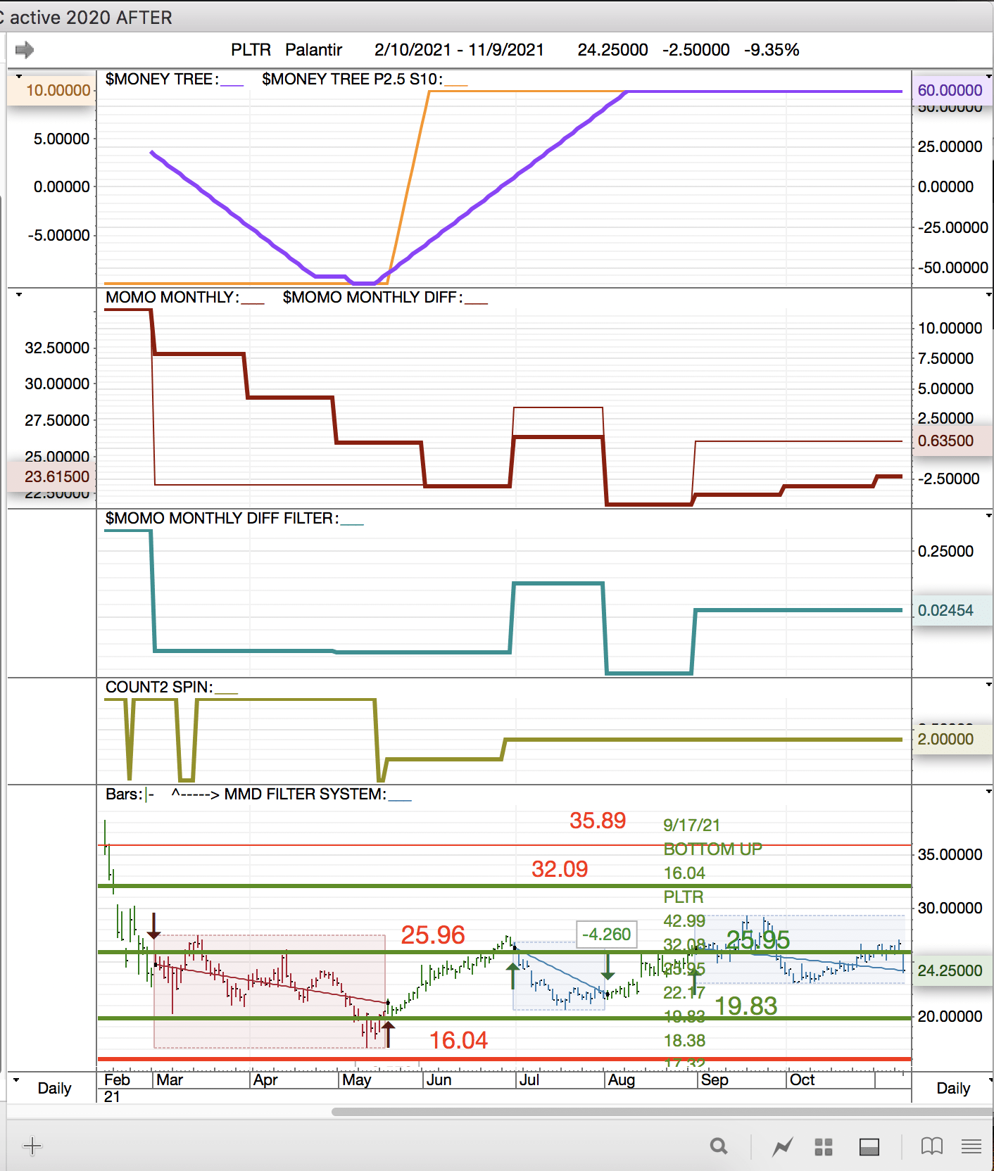Click the horizontal scrollbar under the time axis

tap(662, 1112)
